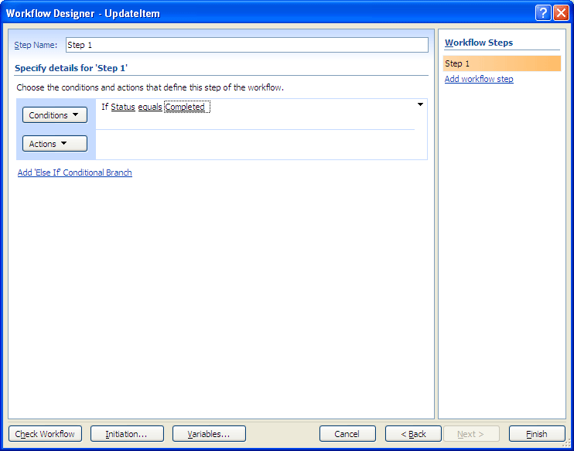574x451 pixels.
Task: Close the Workflow Designer window
Action: (x=561, y=14)
